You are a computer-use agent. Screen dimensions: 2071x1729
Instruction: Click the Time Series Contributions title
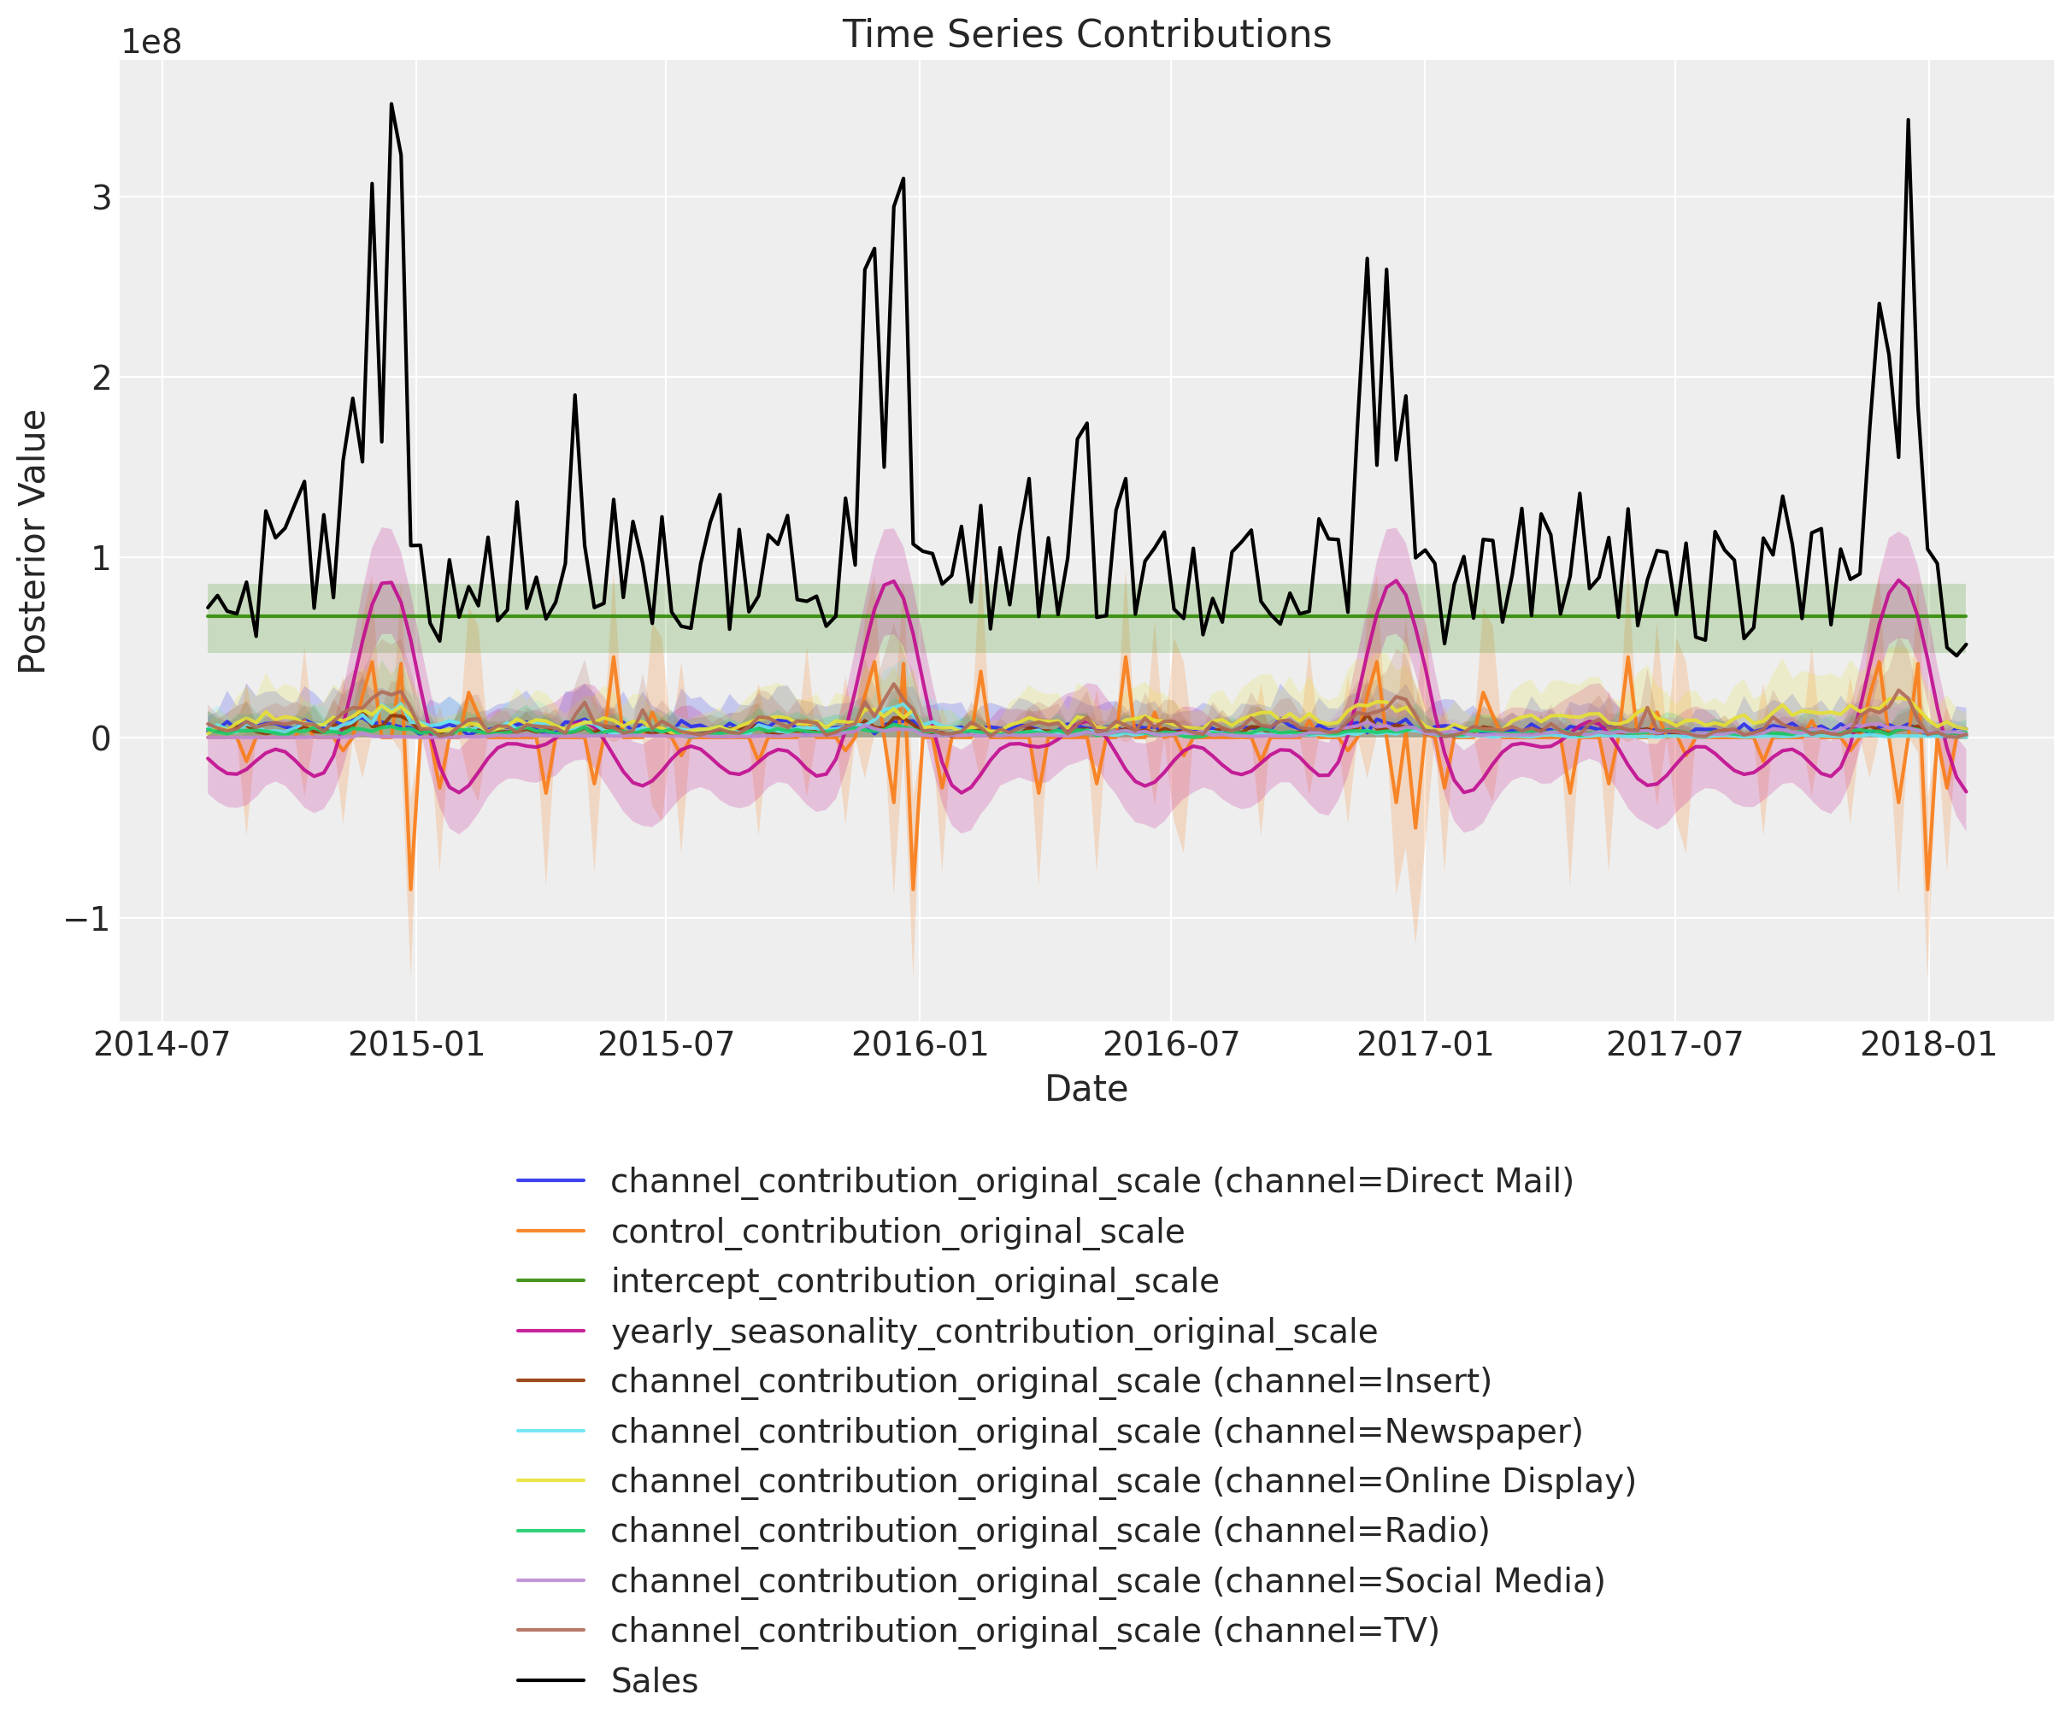pyautogui.click(x=1086, y=34)
